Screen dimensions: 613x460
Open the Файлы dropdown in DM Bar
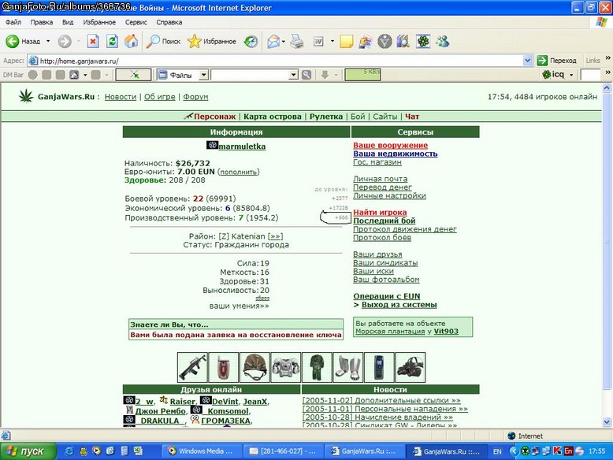click(x=204, y=75)
